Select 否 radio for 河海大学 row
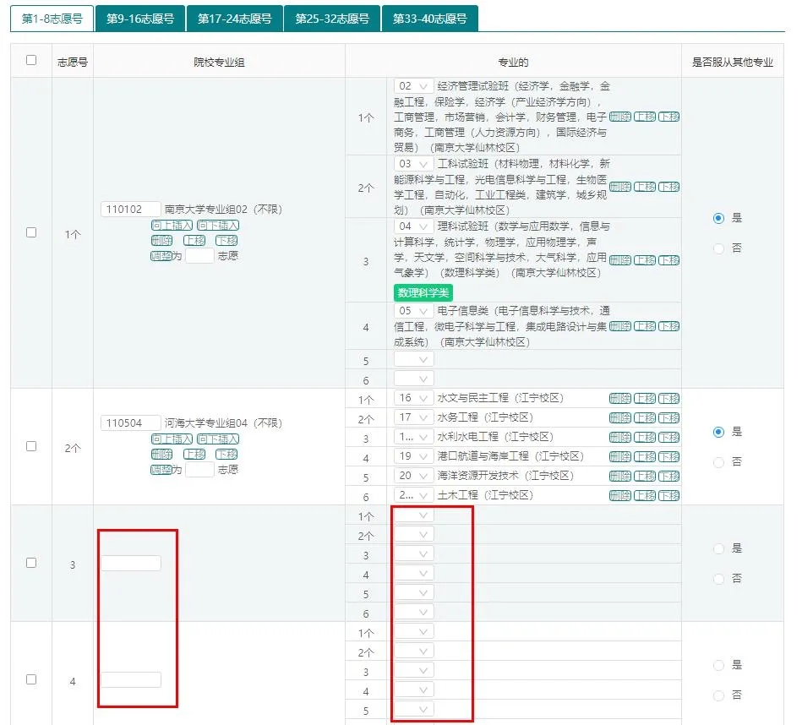The width and height of the screenshot is (802, 725). point(719,462)
